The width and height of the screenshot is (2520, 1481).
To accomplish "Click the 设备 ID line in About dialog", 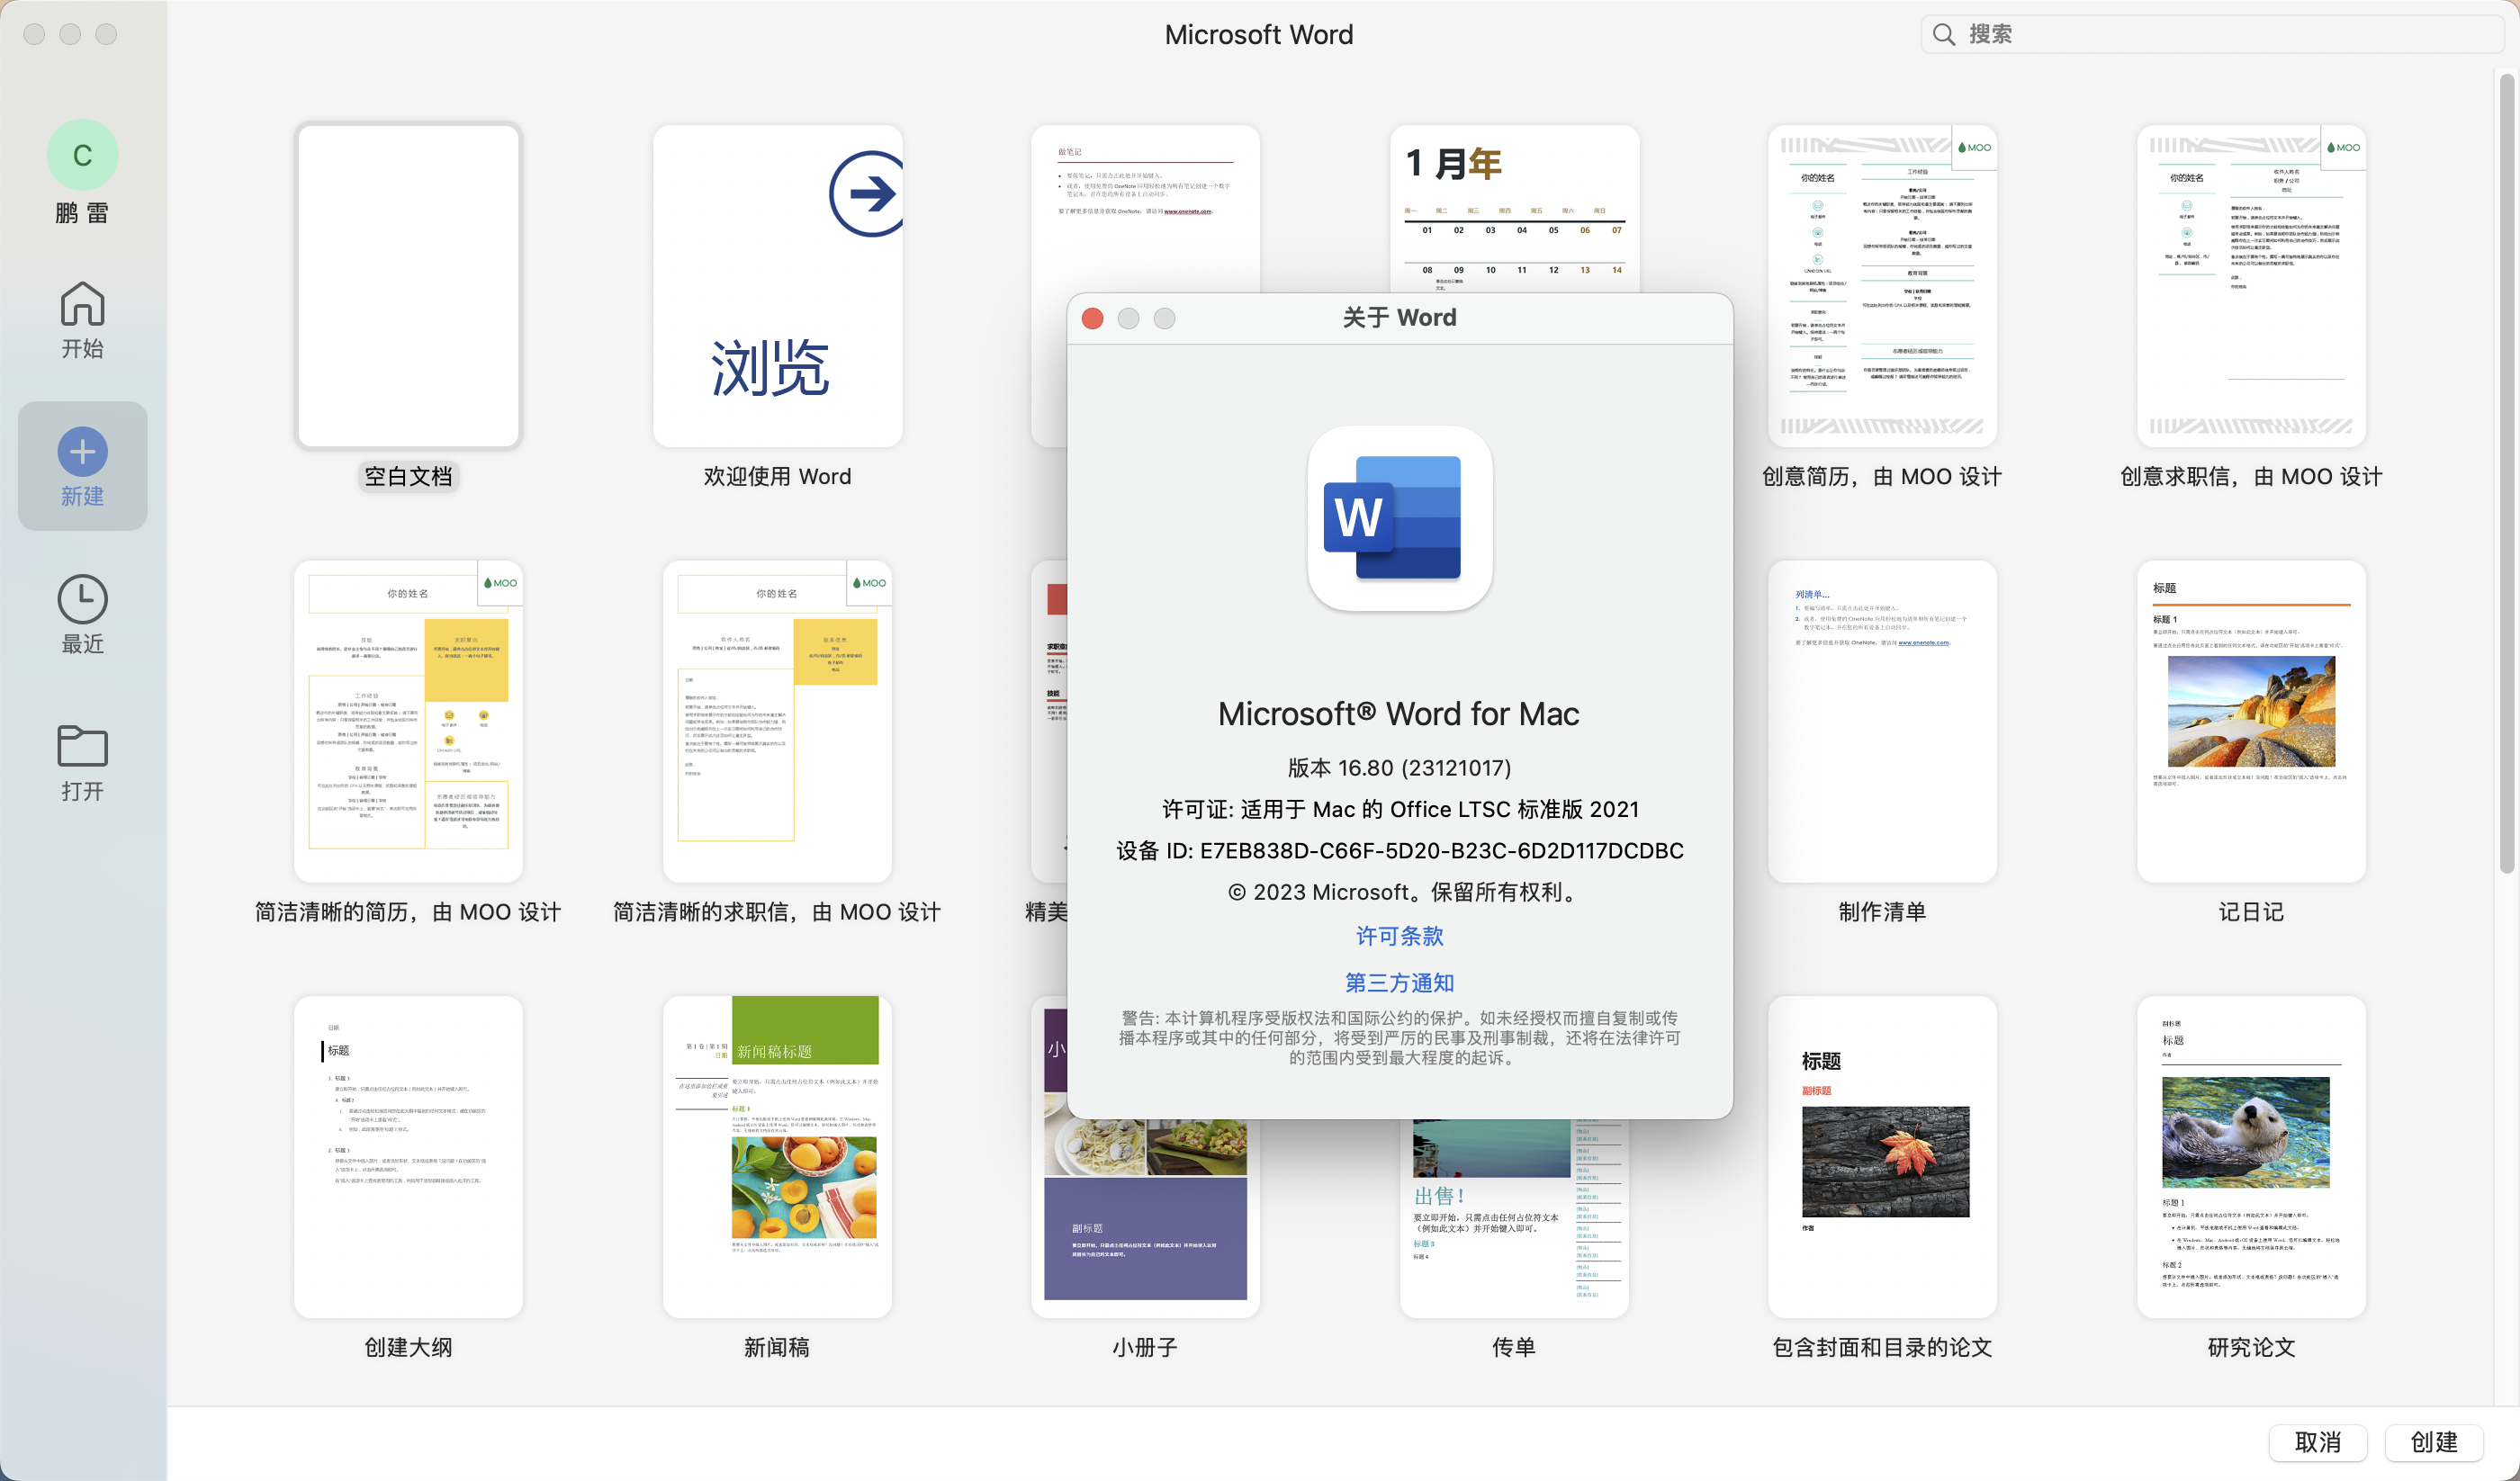I will [1399, 850].
